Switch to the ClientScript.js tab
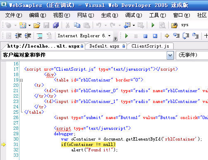 pyautogui.click(x=150, y=46)
